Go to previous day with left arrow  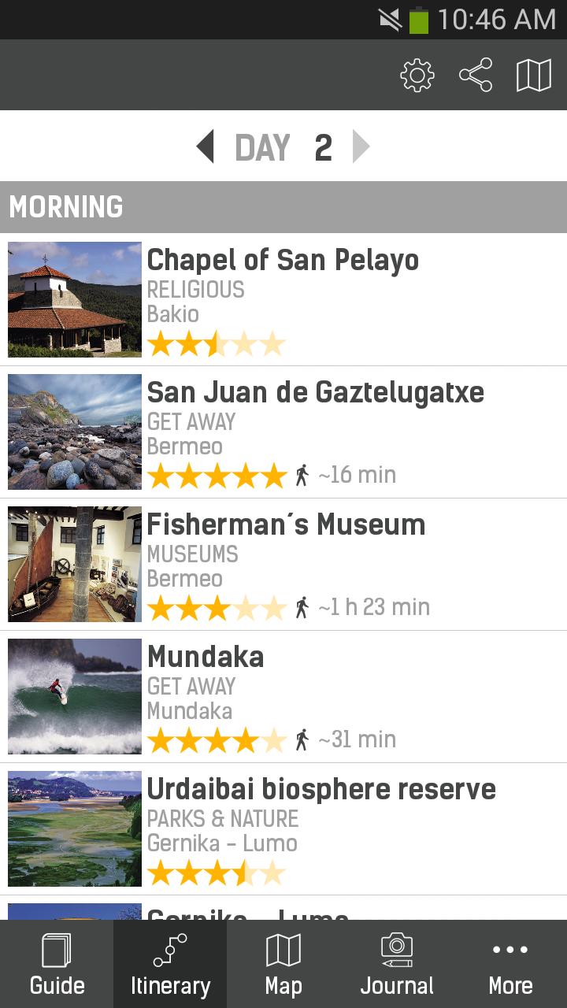(206, 147)
